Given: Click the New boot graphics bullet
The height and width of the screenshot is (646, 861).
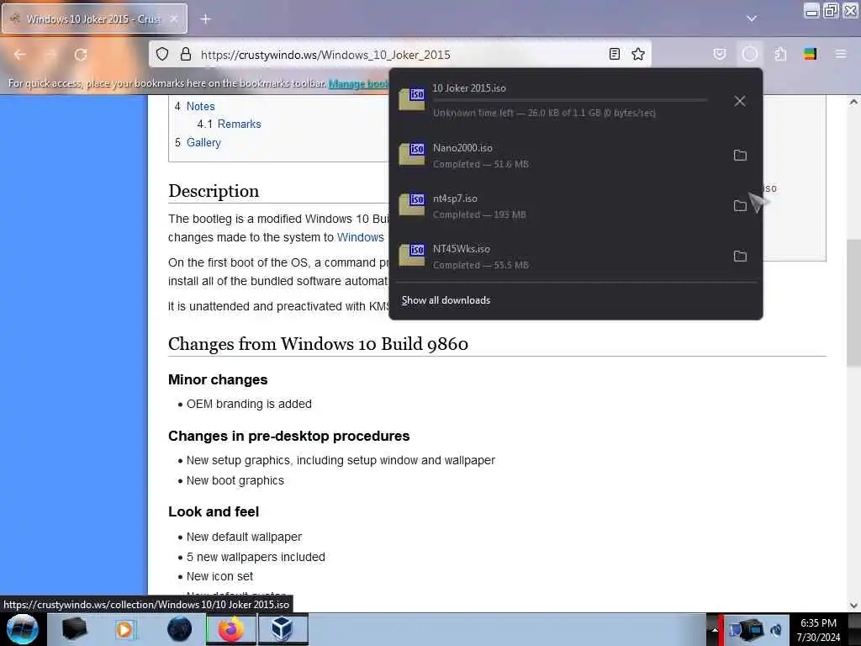Looking at the screenshot, I should tap(235, 480).
